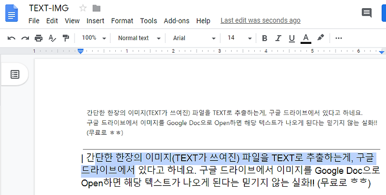Image resolution: width=386 pixels, height=195 pixels.
Task: Print the document with printer icon
Action: coord(39,38)
